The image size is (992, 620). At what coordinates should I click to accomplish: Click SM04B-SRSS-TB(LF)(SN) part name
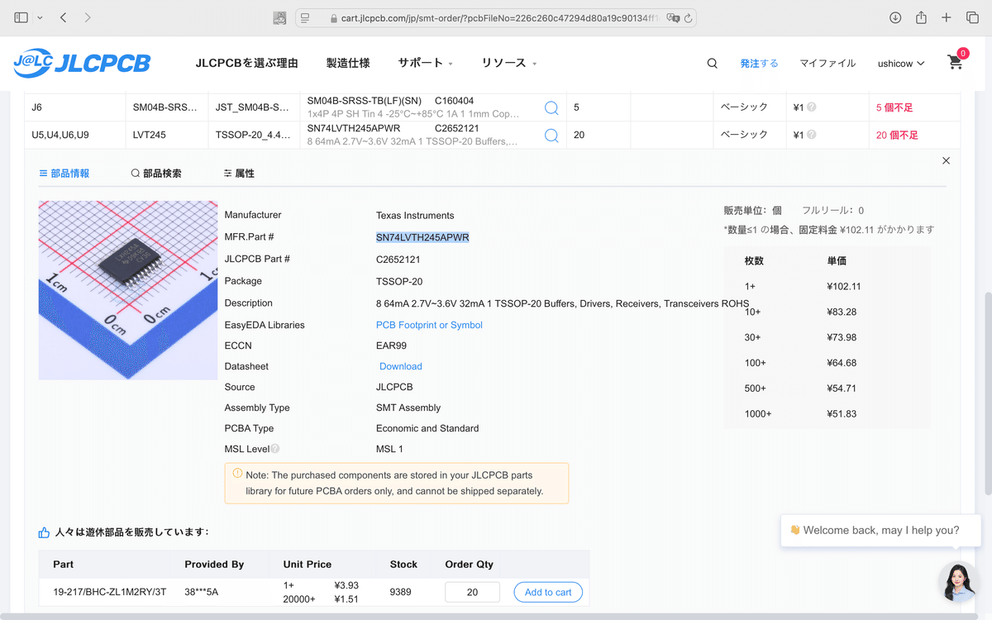pos(365,101)
